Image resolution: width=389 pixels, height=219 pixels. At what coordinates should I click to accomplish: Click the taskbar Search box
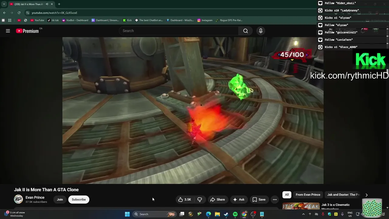155,214
